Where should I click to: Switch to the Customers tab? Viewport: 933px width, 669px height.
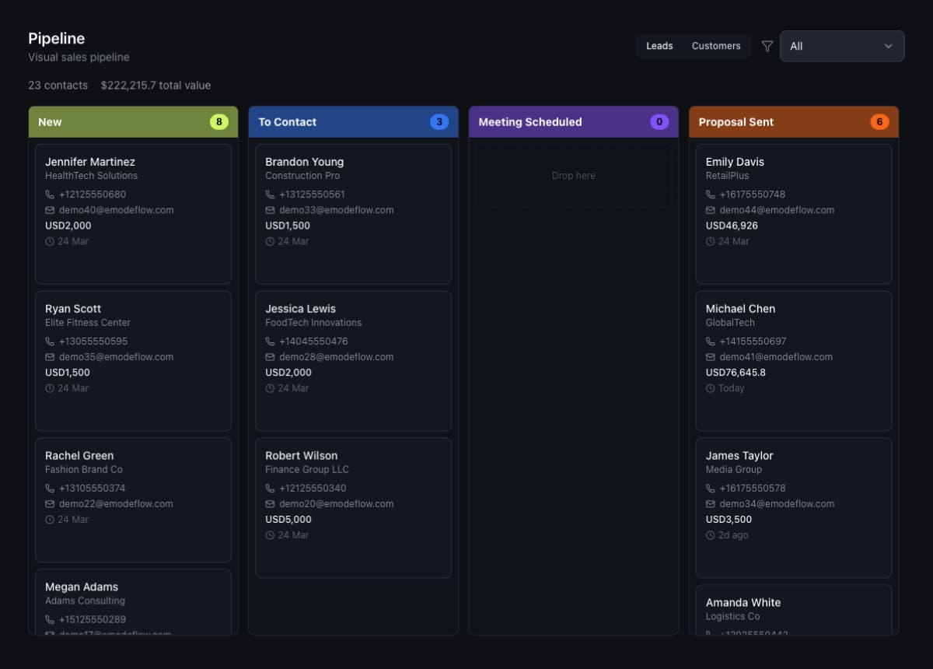715,46
